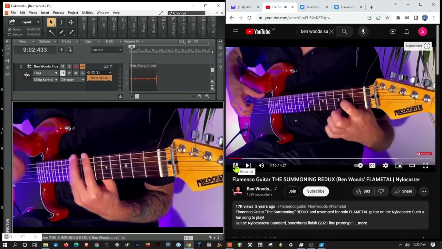Bookmark this page with the star icon
This screenshot has height=249, width=442.
pyautogui.click(x=387, y=18)
